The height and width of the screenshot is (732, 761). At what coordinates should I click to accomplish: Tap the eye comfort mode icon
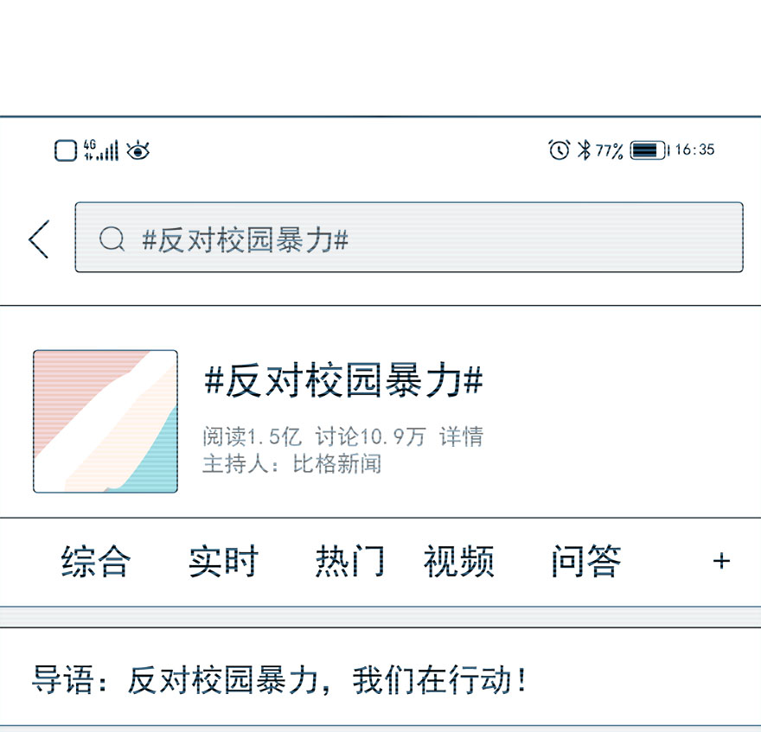[x=137, y=150]
